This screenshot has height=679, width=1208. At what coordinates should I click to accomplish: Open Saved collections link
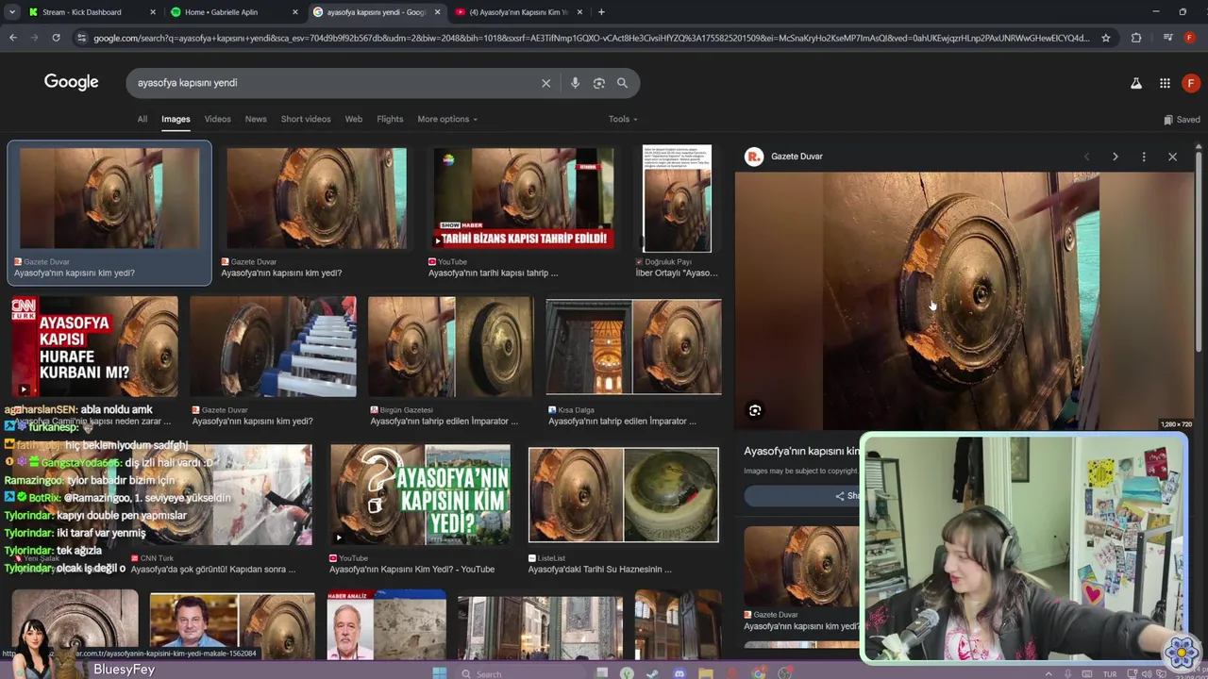(x=1182, y=120)
